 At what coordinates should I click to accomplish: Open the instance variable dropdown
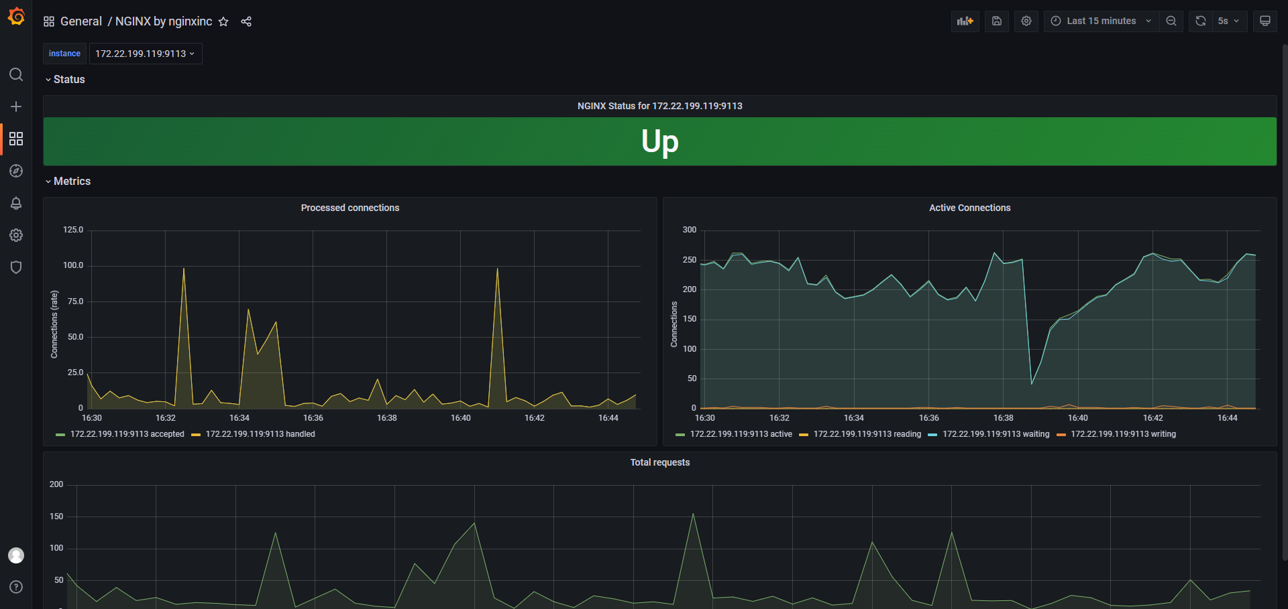tap(145, 54)
